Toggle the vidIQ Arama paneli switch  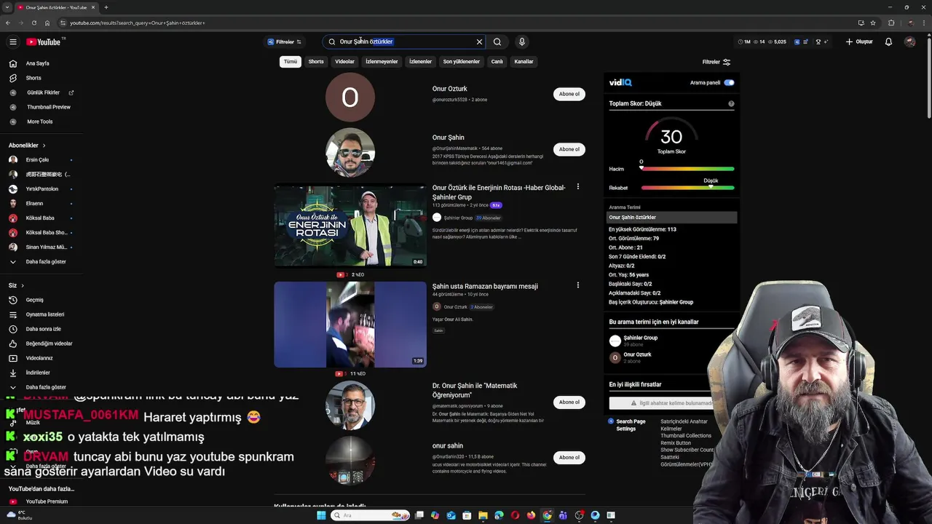click(729, 82)
